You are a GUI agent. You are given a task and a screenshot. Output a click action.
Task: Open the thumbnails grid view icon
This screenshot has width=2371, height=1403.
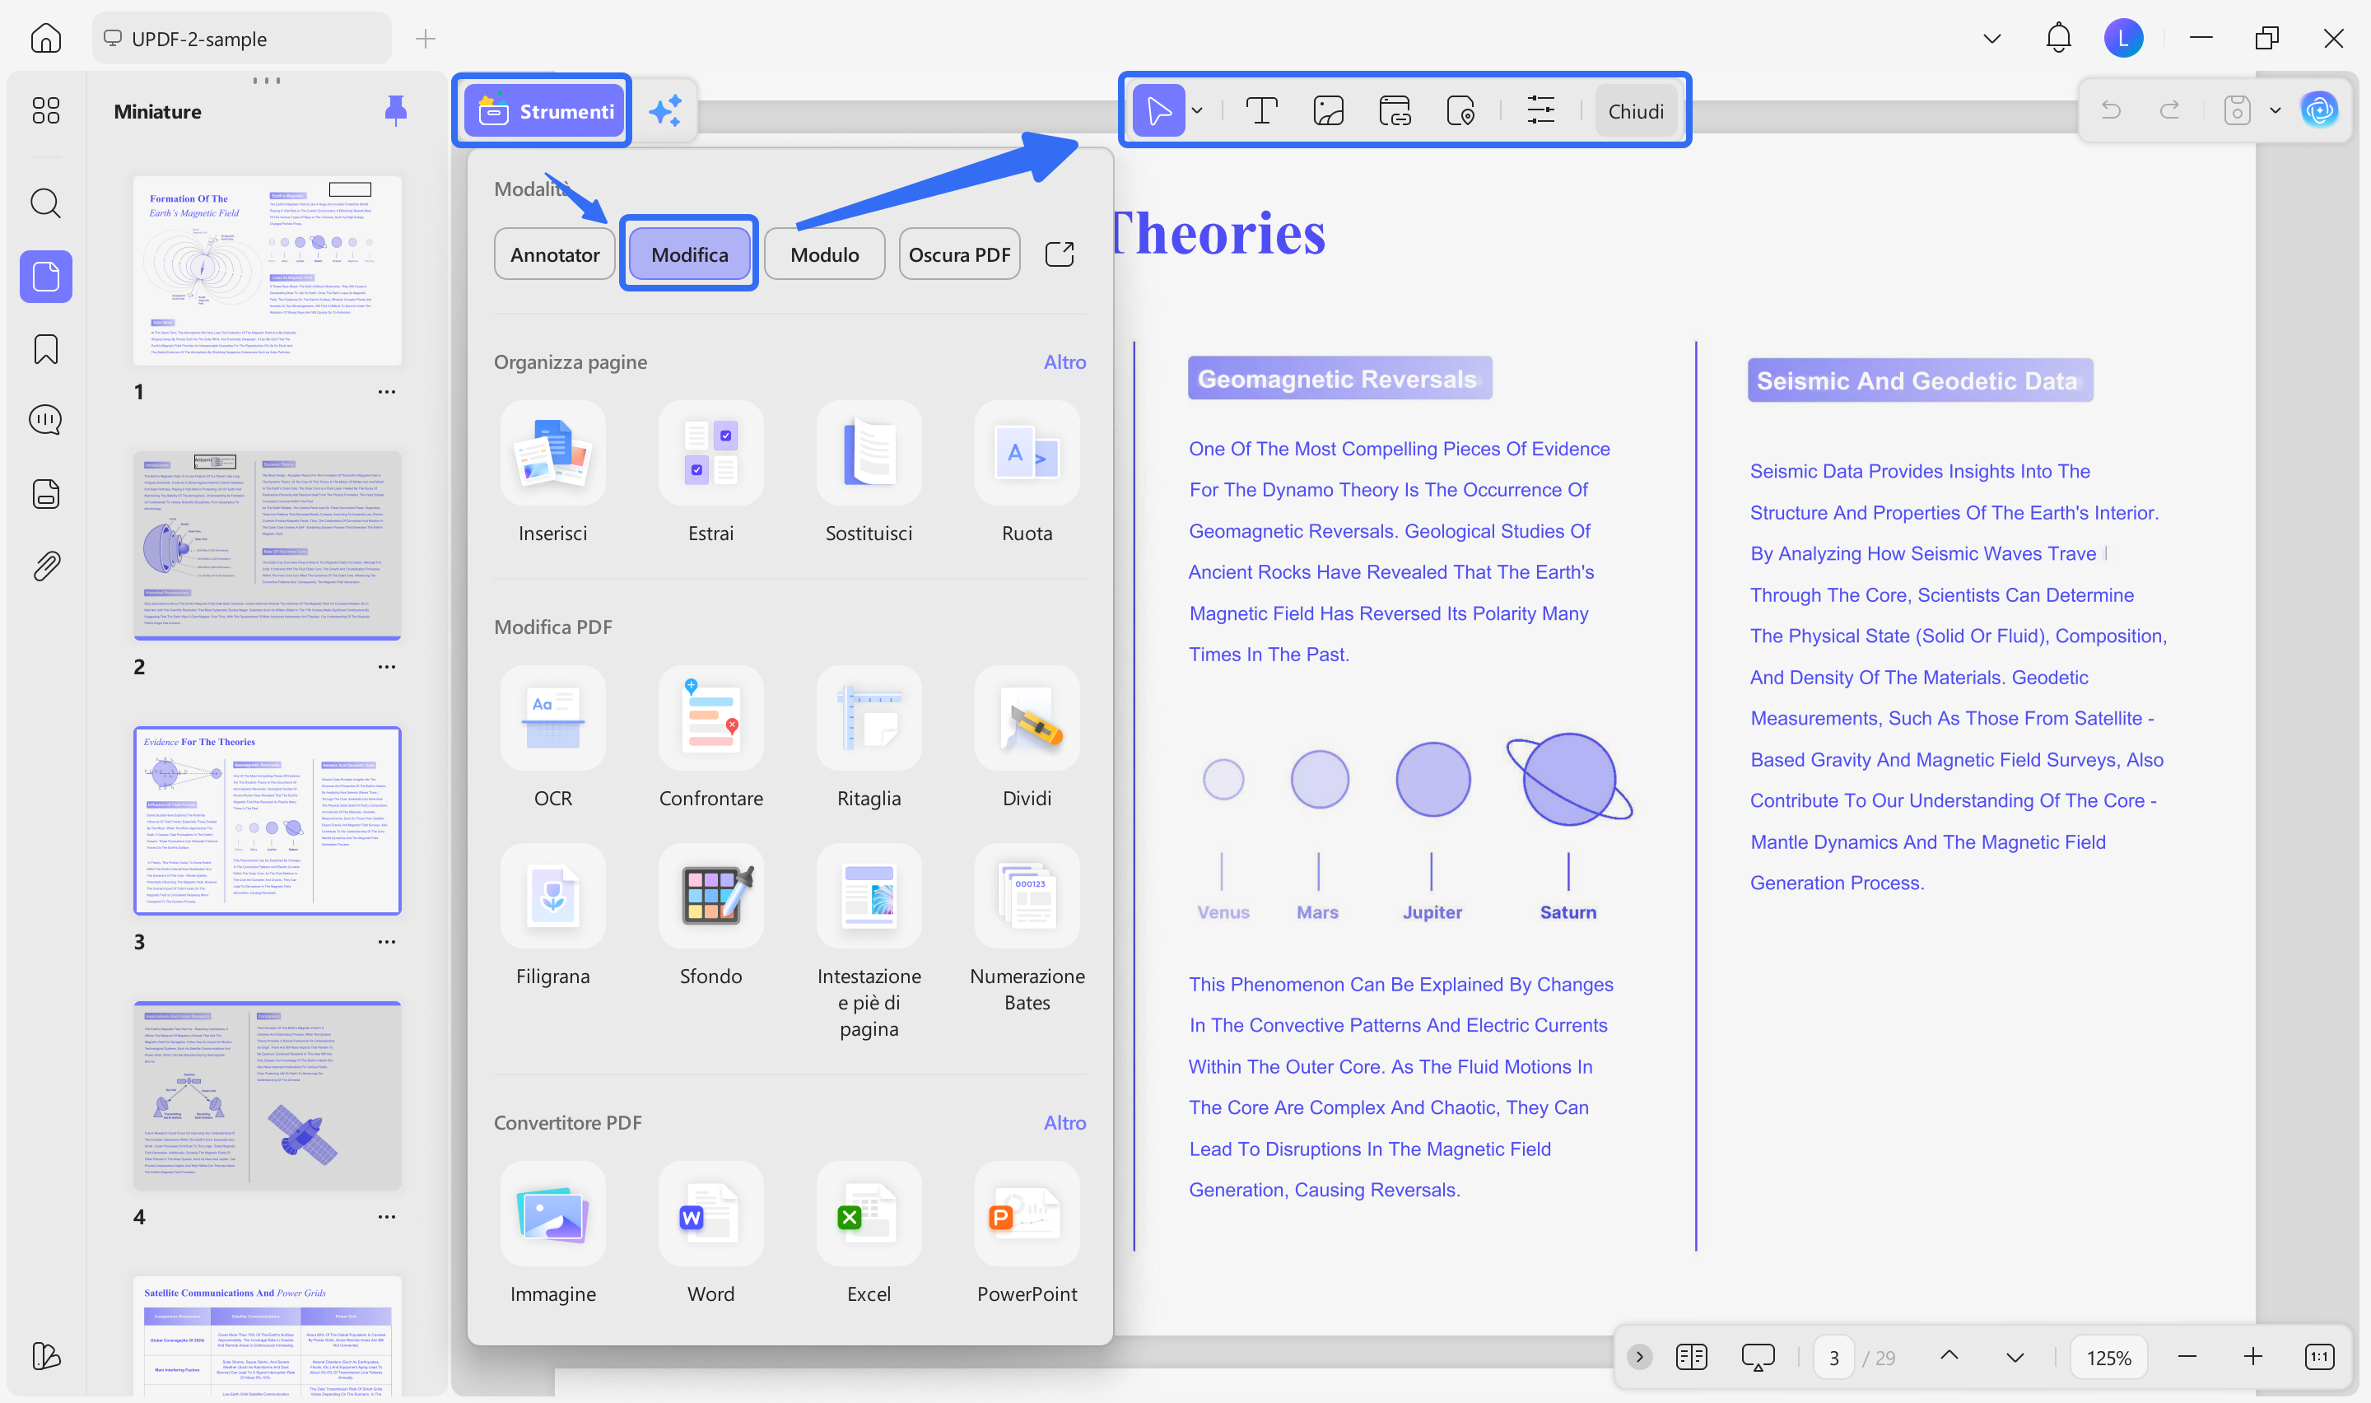45,110
